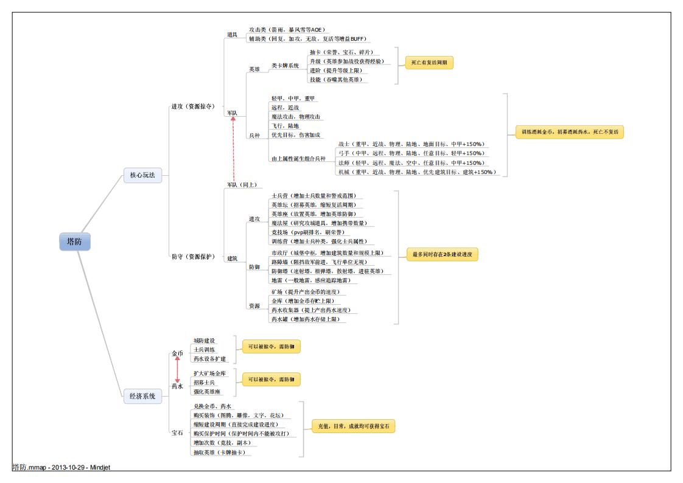This screenshot has width=683, height=483.
Task: Click the 核心玩法 branch node
Action: (x=142, y=175)
